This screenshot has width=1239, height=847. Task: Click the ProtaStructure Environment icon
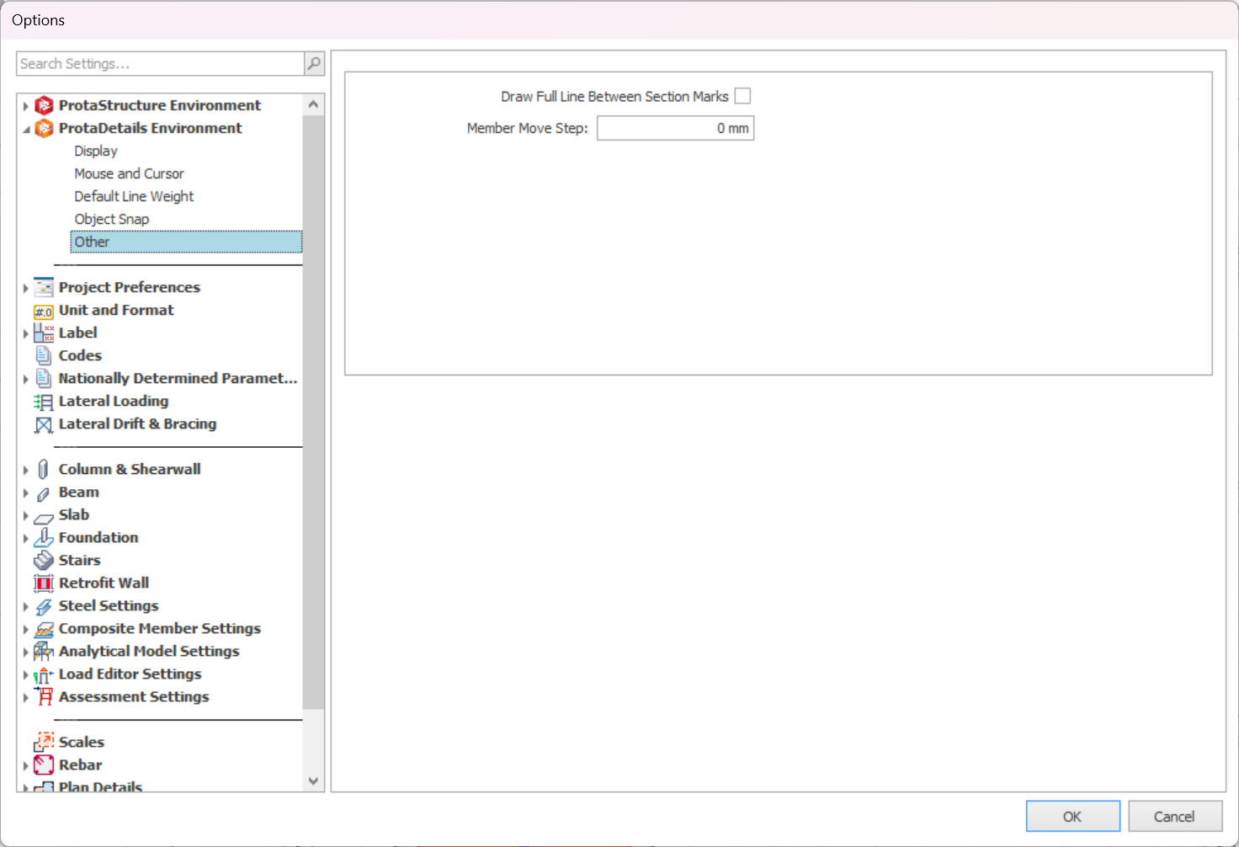(44, 105)
